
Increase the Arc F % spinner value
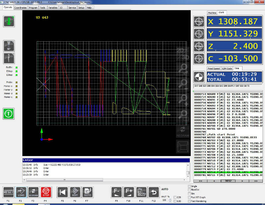(x=170, y=199)
